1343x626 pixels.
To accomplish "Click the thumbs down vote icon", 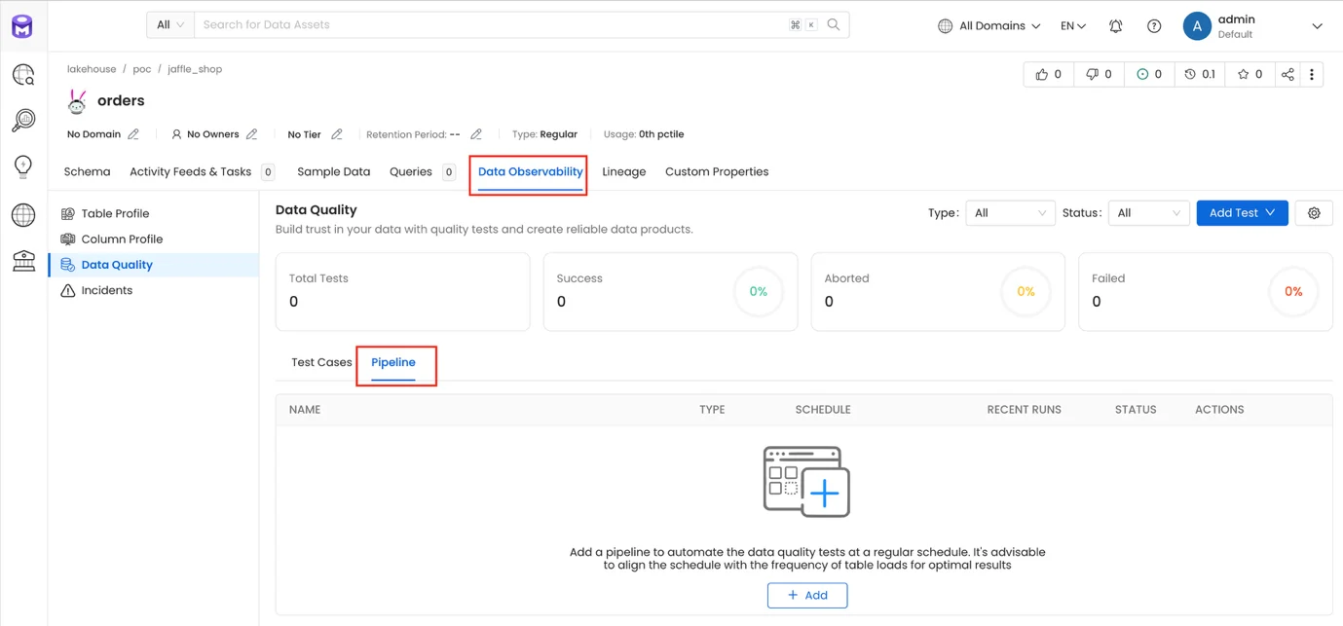I will (x=1092, y=74).
